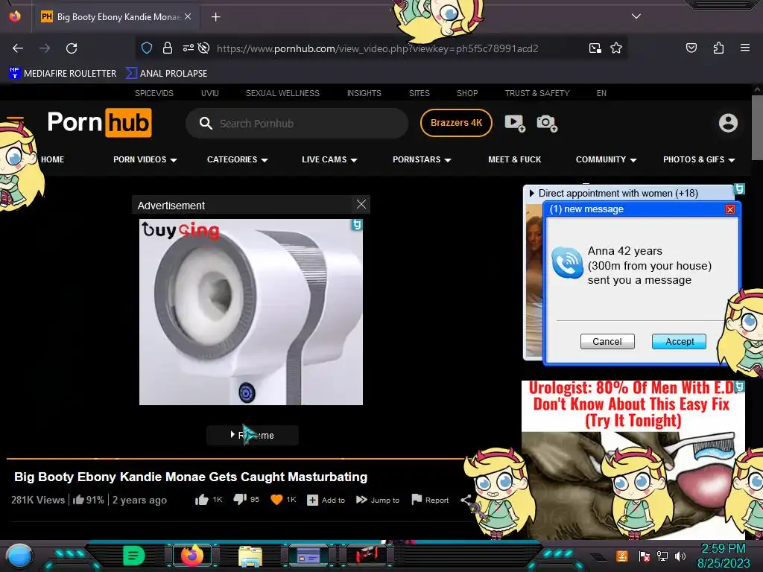Click the site's upload video icon
Viewport: 763px width, 572px height.
click(515, 123)
